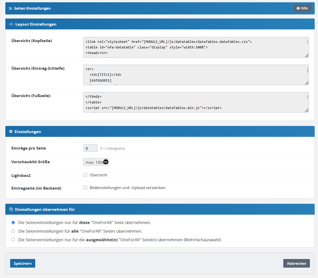Click the Abbrechen button
Viewport: 318px width, 278px height.
[296, 263]
